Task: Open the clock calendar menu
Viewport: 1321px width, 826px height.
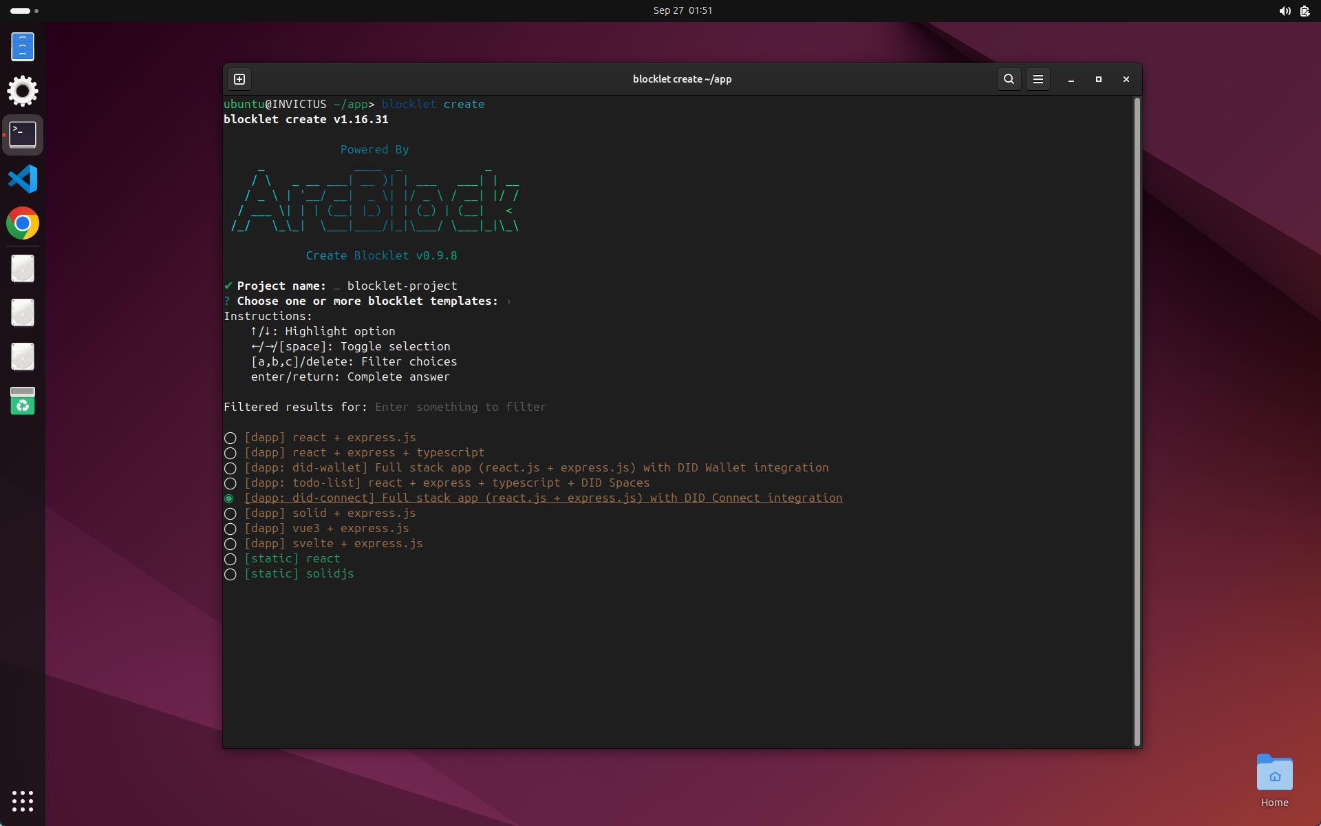Action: coord(683,10)
